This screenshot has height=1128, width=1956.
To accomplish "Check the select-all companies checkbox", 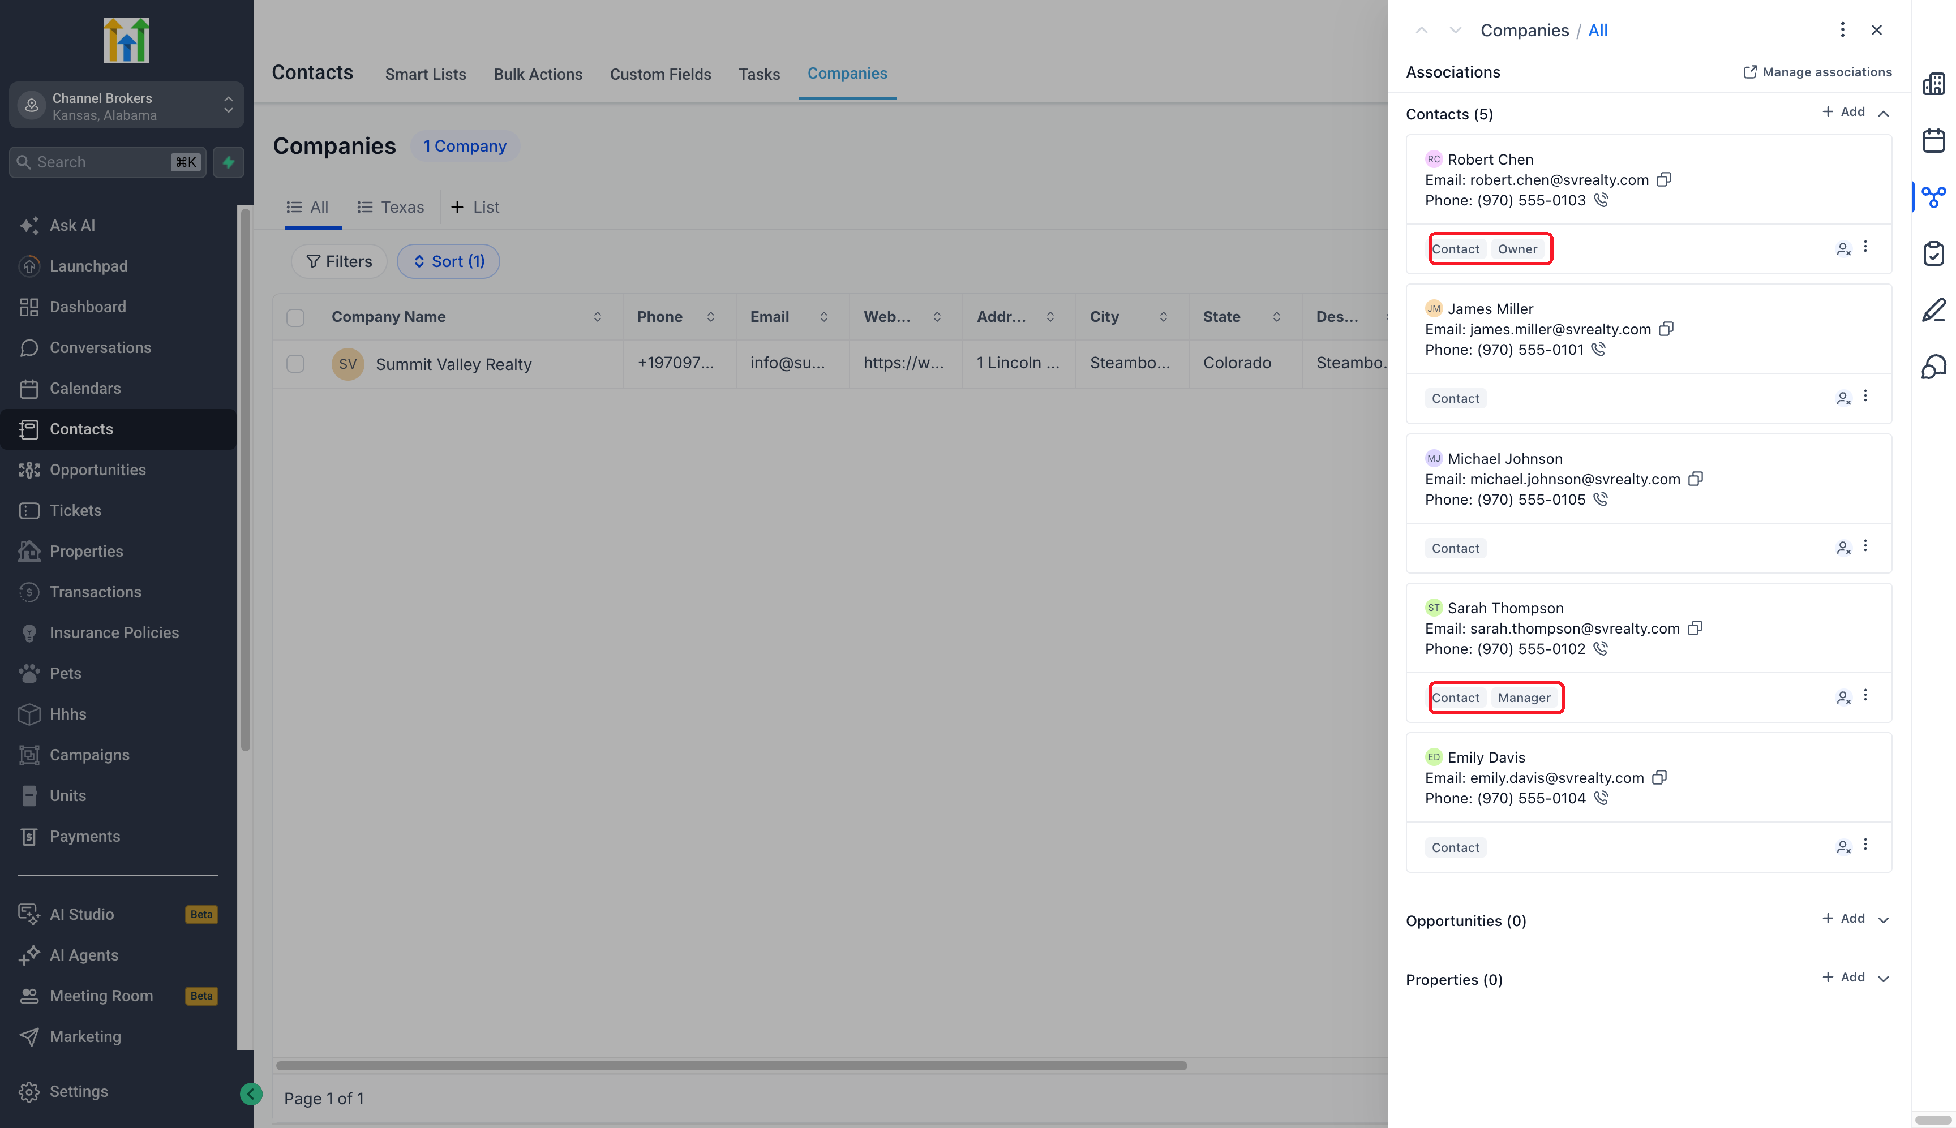I will [x=295, y=317].
